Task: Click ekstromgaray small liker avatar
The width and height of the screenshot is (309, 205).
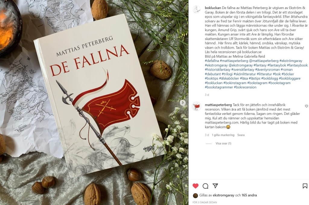Action: (x=195, y=195)
